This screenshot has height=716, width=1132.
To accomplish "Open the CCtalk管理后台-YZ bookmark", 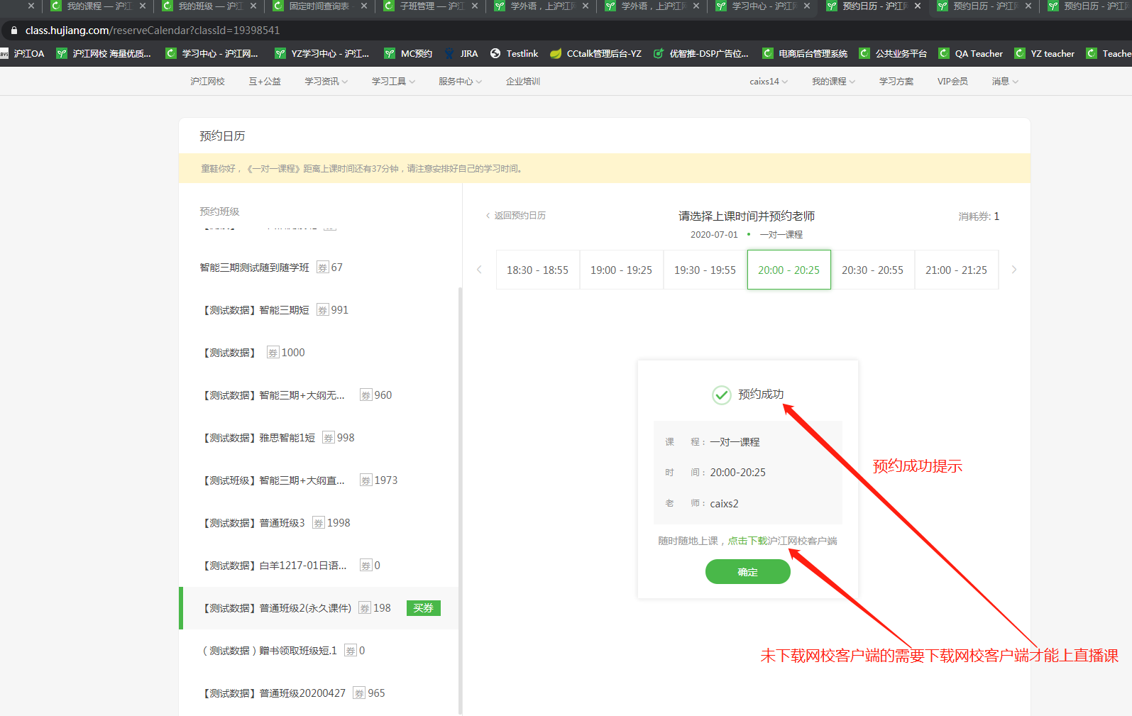I will click(x=595, y=53).
